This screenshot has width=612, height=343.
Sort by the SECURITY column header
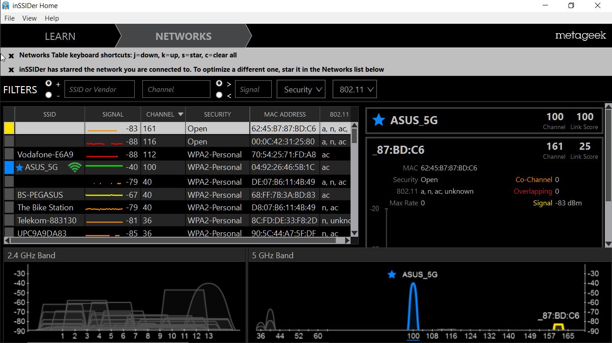point(218,114)
